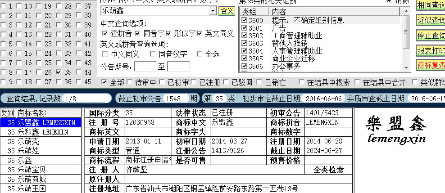Screen dimensions: 445x193
Task: Check the 已注册 status filter
Action: pyautogui.click(x=194, y=82)
